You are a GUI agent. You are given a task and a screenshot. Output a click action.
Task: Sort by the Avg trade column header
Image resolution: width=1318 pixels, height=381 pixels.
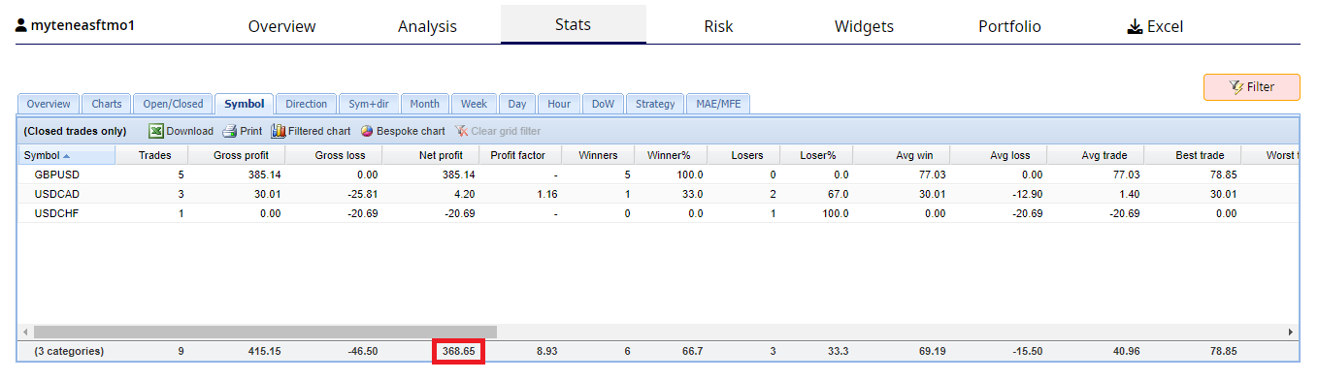click(x=1096, y=155)
